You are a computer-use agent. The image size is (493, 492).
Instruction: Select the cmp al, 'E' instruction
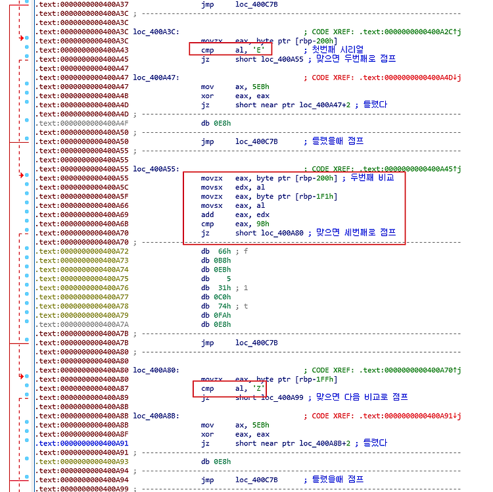click(232, 50)
